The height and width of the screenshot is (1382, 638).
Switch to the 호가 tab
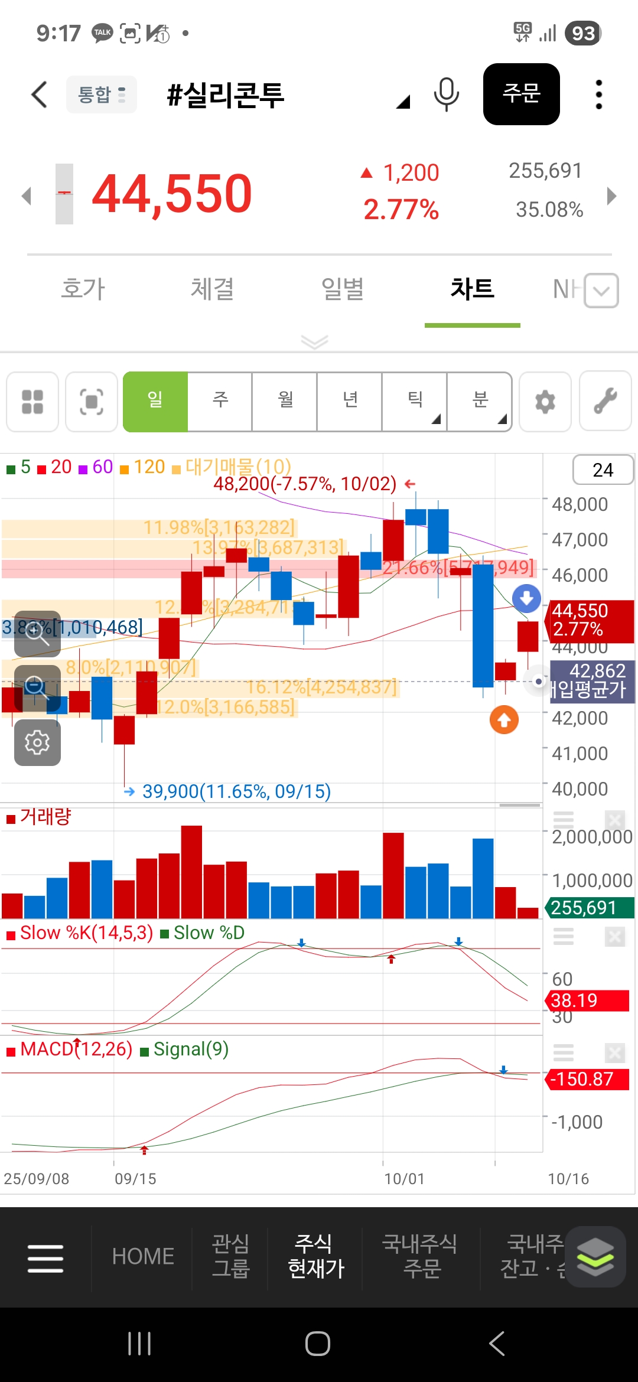83,289
